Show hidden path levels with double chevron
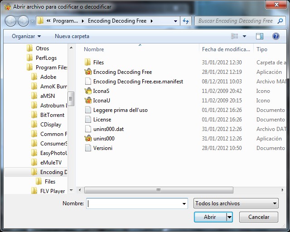This screenshot has width=290, height=232. click(48, 21)
